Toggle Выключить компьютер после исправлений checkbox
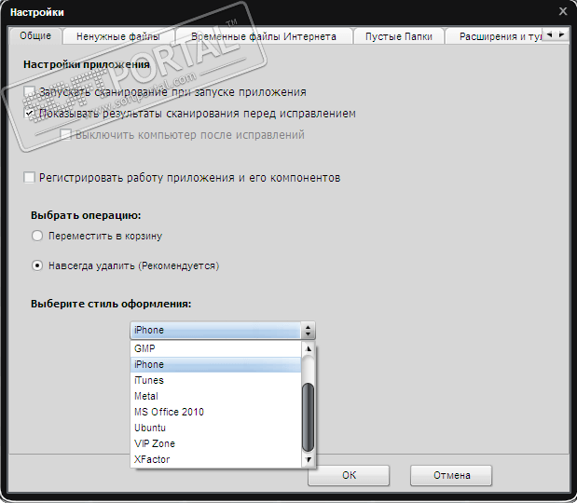Image resolution: width=577 pixels, height=503 pixels. coord(65,134)
